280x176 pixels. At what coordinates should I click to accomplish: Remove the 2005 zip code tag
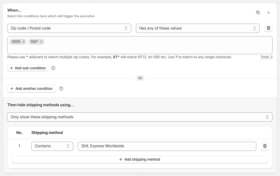click(23, 42)
